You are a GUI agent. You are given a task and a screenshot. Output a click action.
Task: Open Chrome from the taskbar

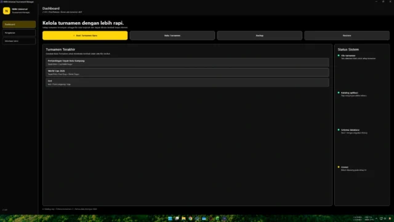190,218
